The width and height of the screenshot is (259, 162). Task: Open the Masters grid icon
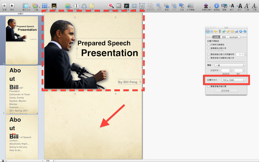click(x=45, y=6)
